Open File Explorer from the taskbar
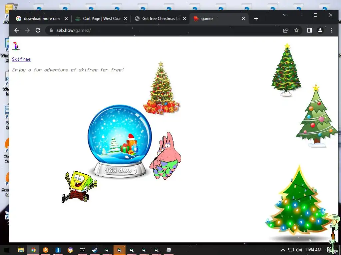The height and width of the screenshot is (255, 341). pos(21,250)
